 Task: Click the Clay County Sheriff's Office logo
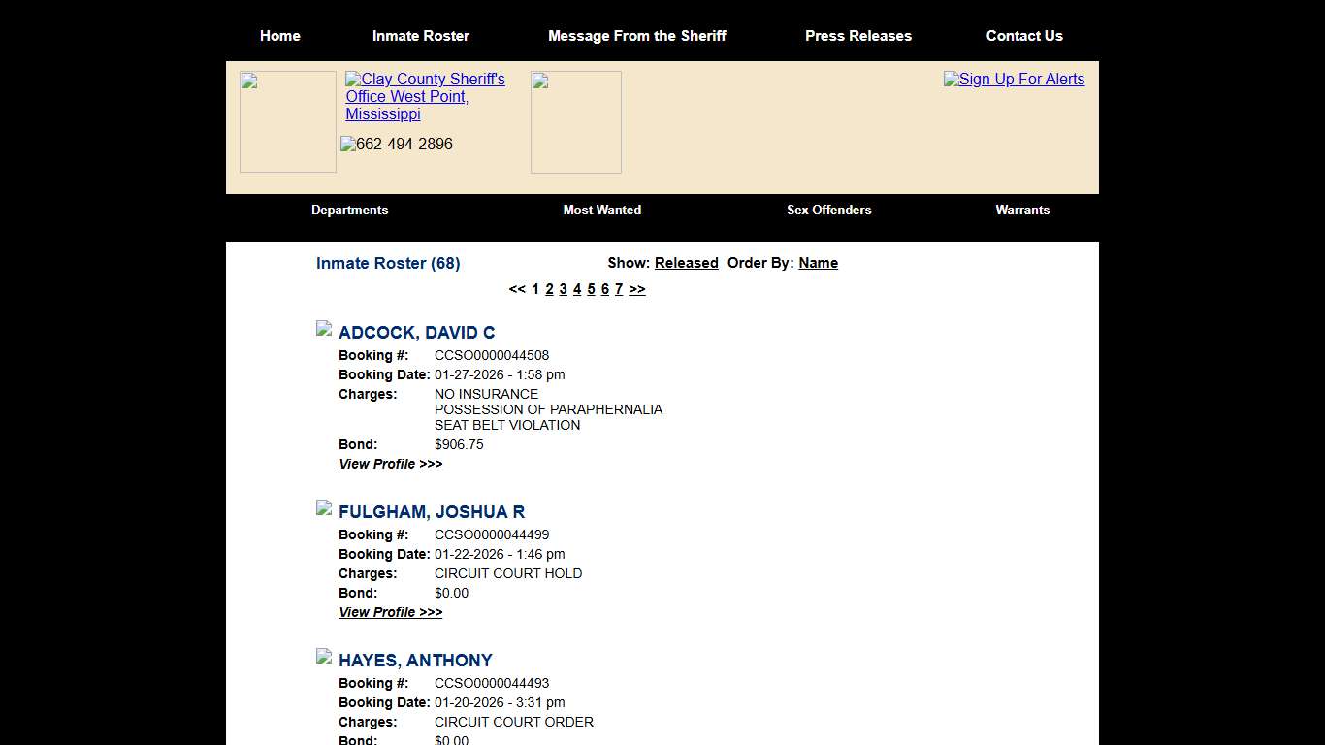425,96
